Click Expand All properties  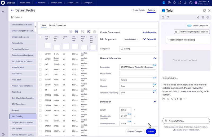pyautogui.click(x=150, y=39)
